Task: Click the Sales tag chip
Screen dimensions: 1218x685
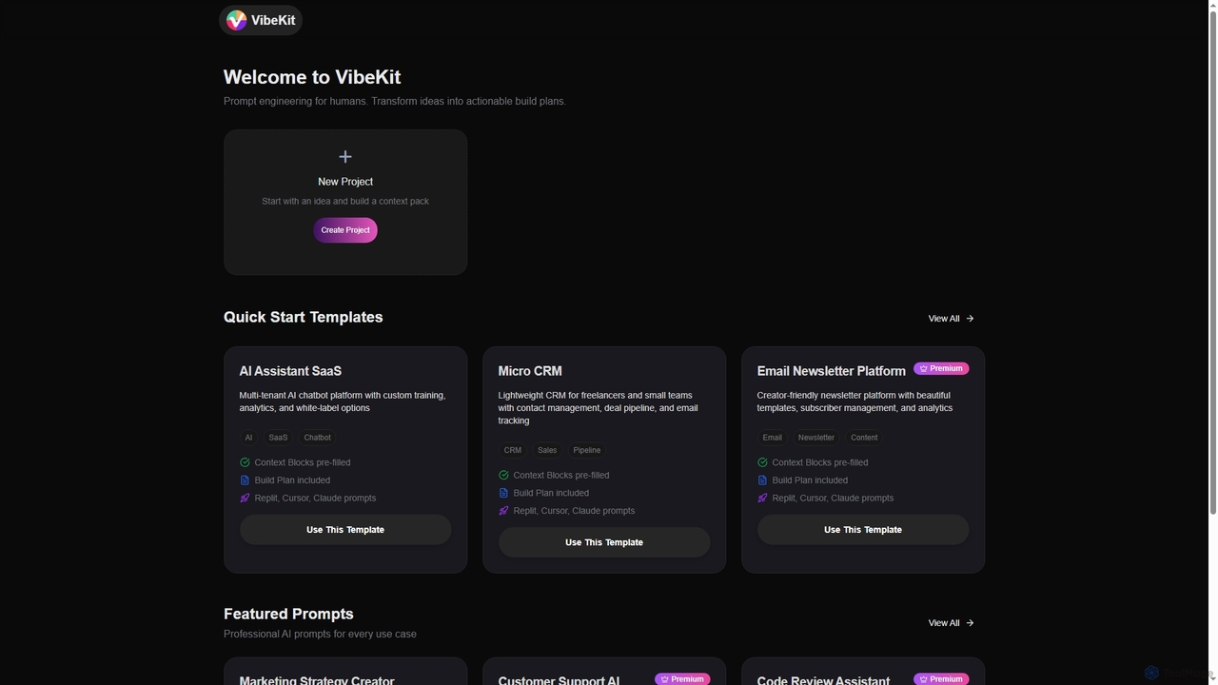Action: pos(547,450)
